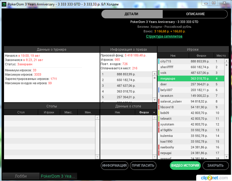Viewport: 232px width, 181px height.
Task: Click the Взнос amount 3 166,68 р. + 166,65 р.
Action: [x=170, y=31]
